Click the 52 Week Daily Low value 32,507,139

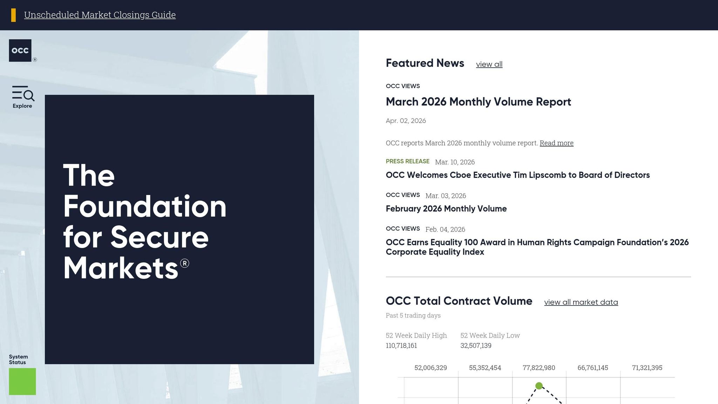coord(476,345)
